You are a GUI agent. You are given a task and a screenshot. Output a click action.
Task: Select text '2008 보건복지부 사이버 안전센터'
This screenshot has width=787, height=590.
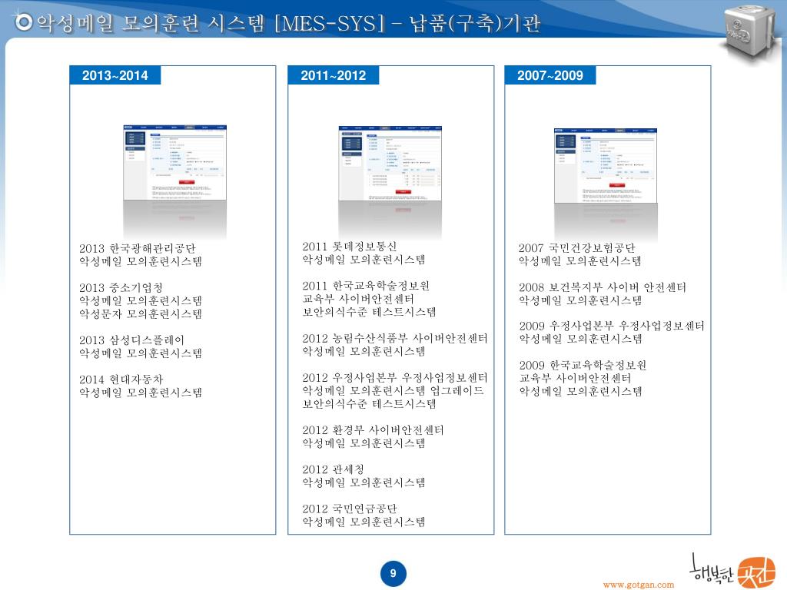click(603, 287)
